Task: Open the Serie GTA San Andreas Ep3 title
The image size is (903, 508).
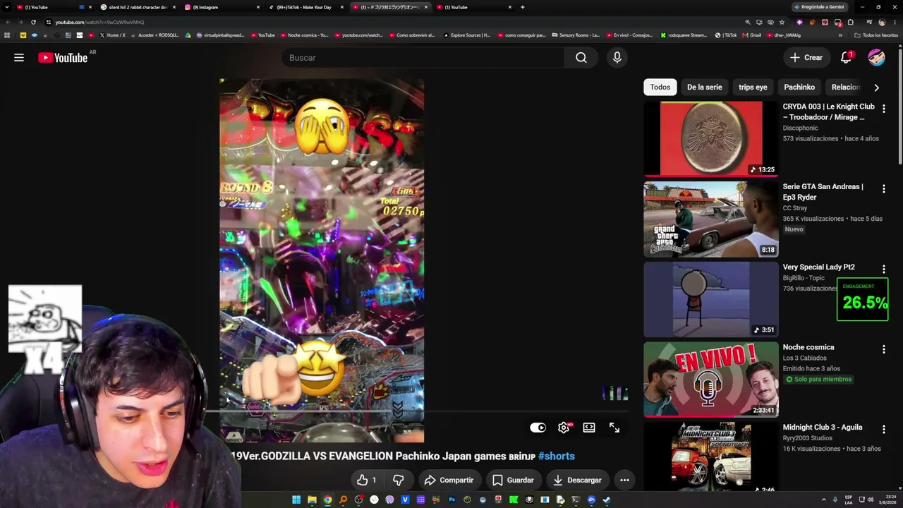Action: tap(823, 192)
